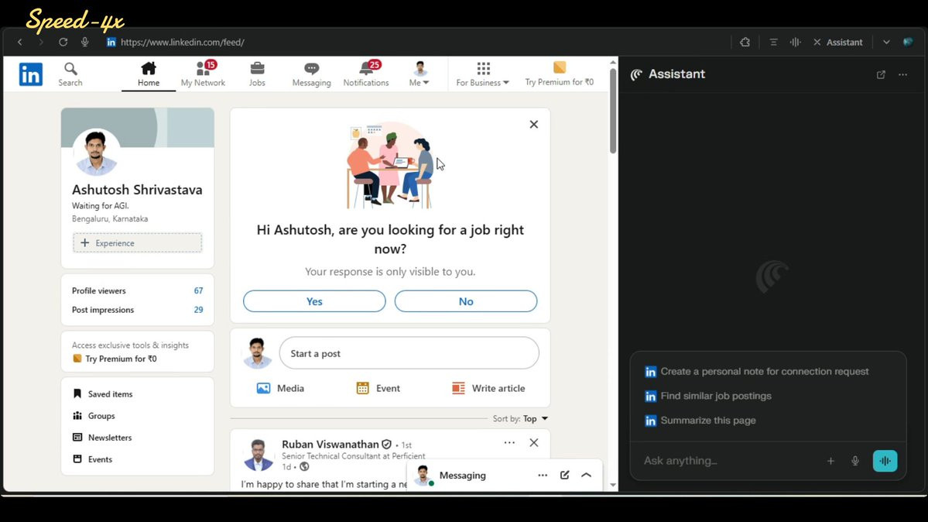Open Saved items
This screenshot has width=928, height=522.
pyautogui.click(x=102, y=394)
